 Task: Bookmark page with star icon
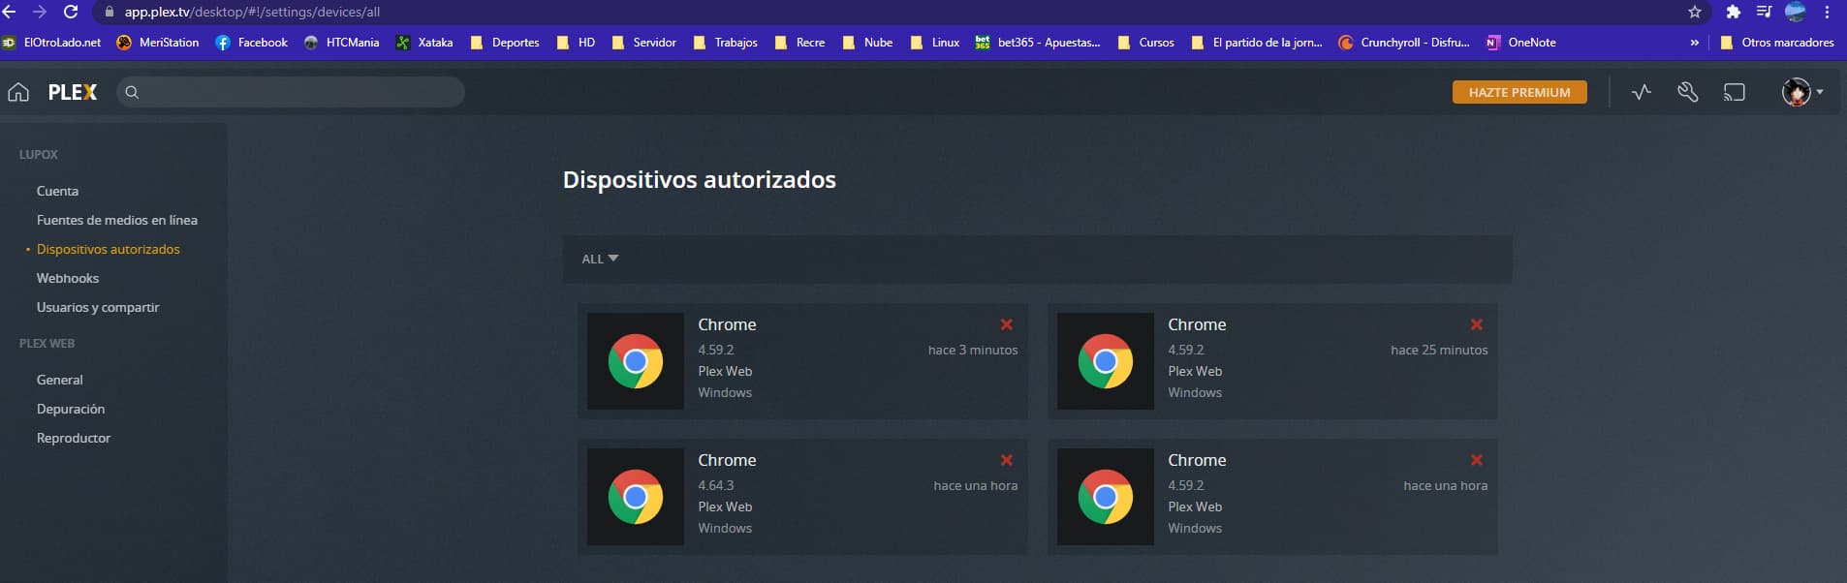tap(1695, 12)
